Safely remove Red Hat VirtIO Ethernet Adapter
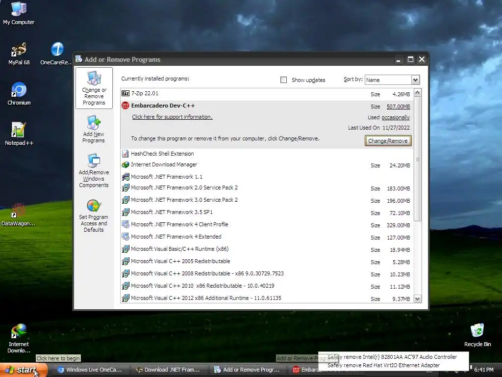 (383, 365)
